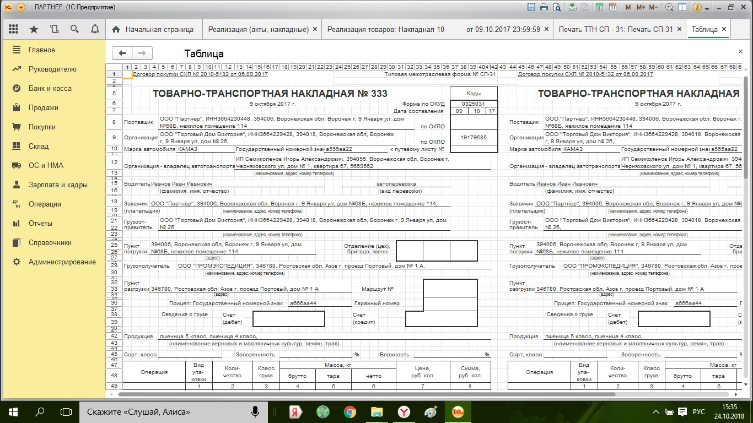Click the zoom magnifier icon
Image resolution: width=753 pixels, height=423 pixels.
669,8
